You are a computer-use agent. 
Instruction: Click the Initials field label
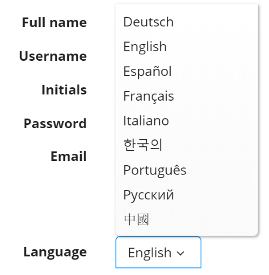coord(64,89)
